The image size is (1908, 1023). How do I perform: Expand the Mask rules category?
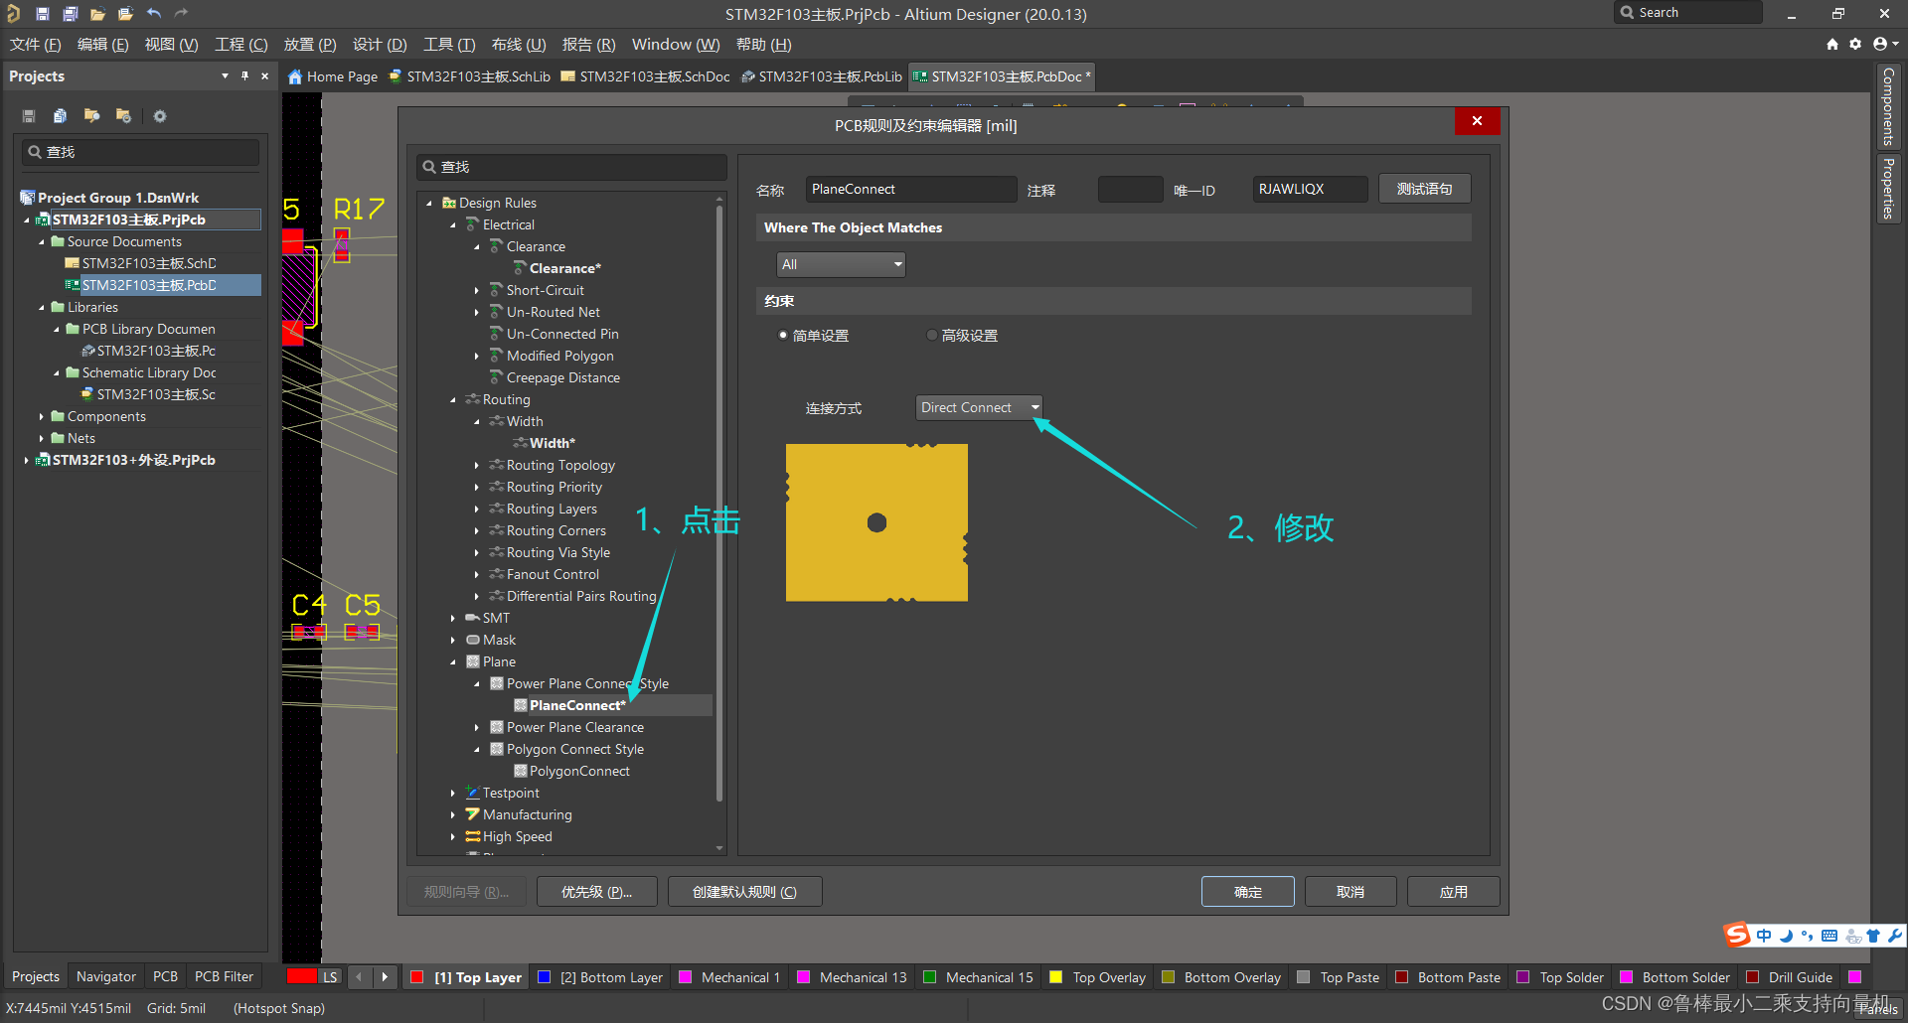point(453,641)
